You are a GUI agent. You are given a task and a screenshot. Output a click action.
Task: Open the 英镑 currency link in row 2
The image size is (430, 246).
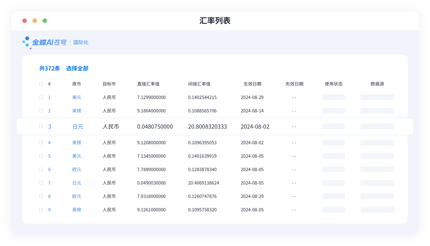tap(77, 111)
